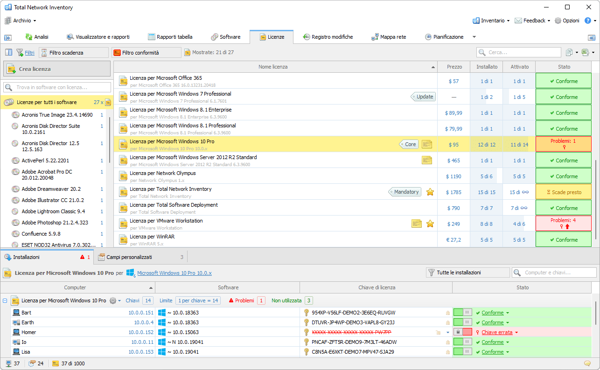
Task: Click the Filtro conformità color-coded filter button
Action: (x=145, y=53)
